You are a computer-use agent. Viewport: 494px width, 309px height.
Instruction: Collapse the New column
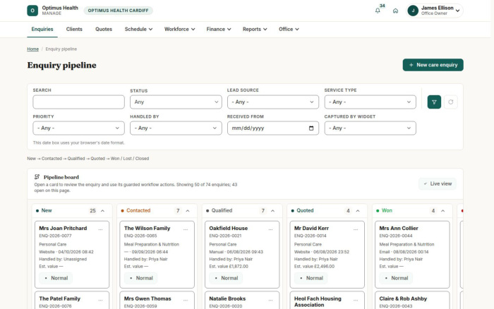[x=103, y=211]
